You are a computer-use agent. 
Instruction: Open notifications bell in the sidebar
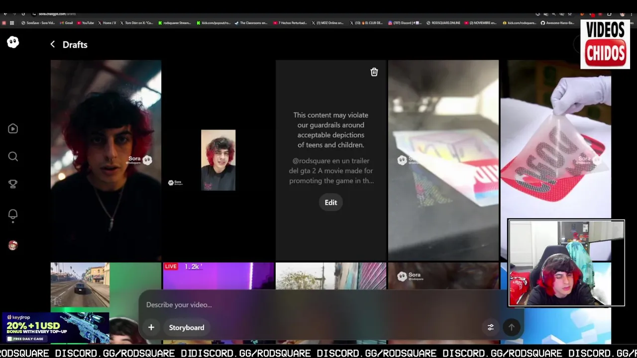[x=13, y=214]
